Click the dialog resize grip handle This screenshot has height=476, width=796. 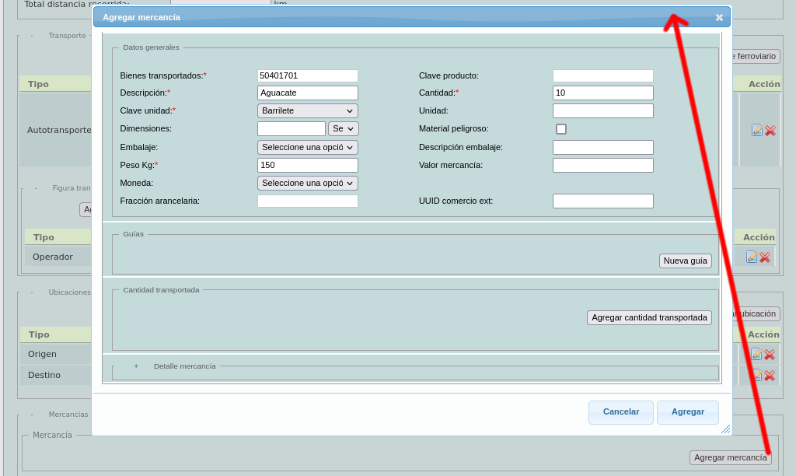pyautogui.click(x=725, y=429)
